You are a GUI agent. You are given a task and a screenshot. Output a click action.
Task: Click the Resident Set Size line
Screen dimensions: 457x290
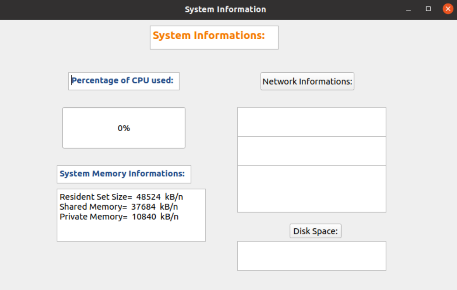click(121, 197)
